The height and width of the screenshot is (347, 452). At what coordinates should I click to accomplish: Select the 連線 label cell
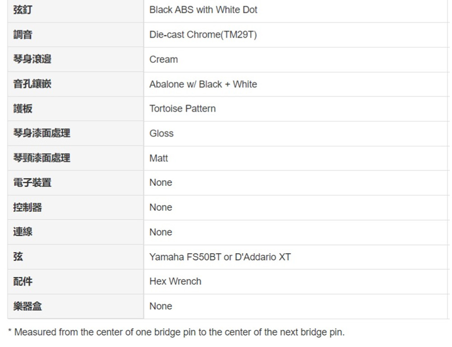click(x=23, y=232)
